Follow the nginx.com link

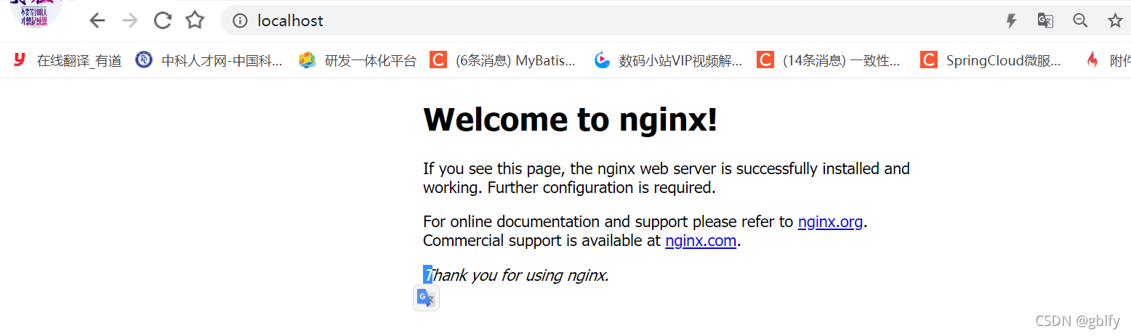click(x=701, y=241)
